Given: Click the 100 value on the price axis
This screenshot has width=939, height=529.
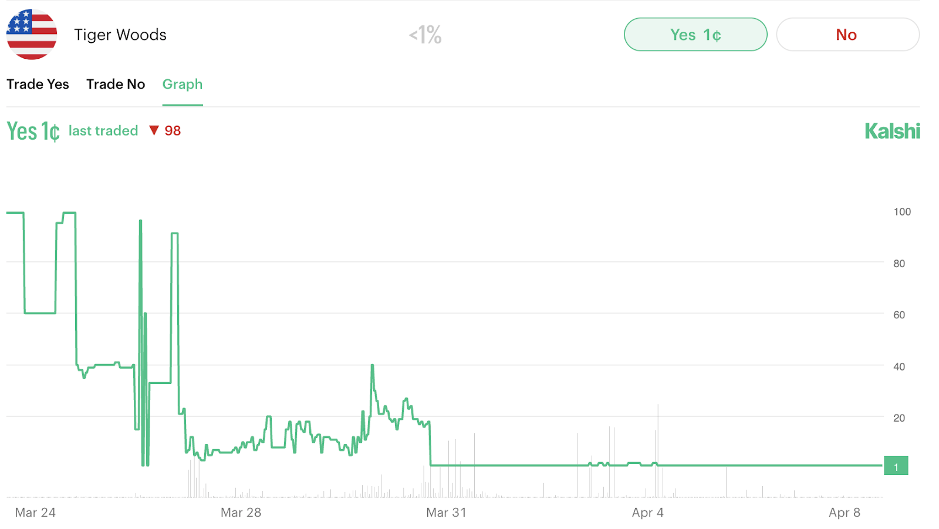Looking at the screenshot, I should click(902, 212).
